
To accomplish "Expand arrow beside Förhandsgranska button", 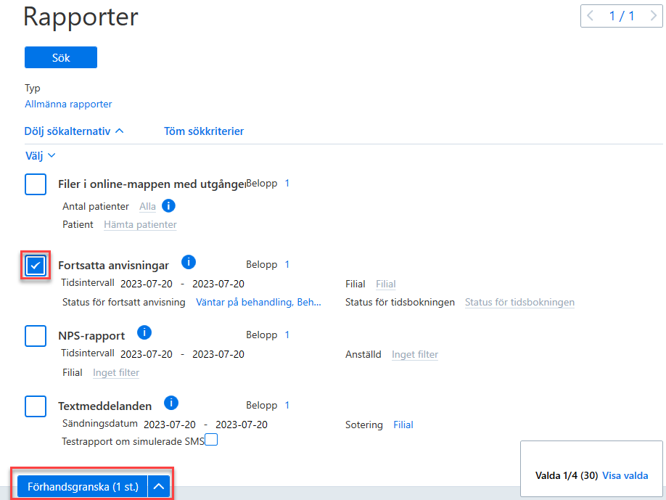I will [x=159, y=486].
